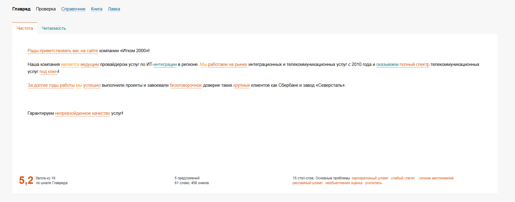Image resolution: width=515 pixels, height=202 pixels.
Task: Click the highlighted word 'интеграции'
Action: [165, 64]
